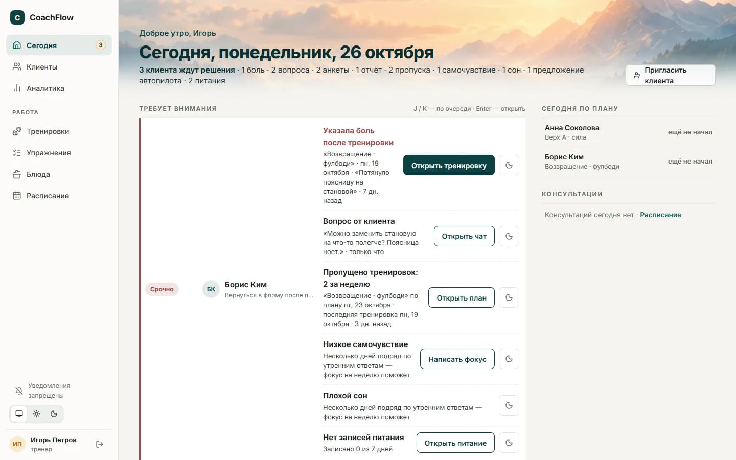Screen dimensions: 736x460
Task: Click Открыть тренировку button
Action: [x=449, y=165]
